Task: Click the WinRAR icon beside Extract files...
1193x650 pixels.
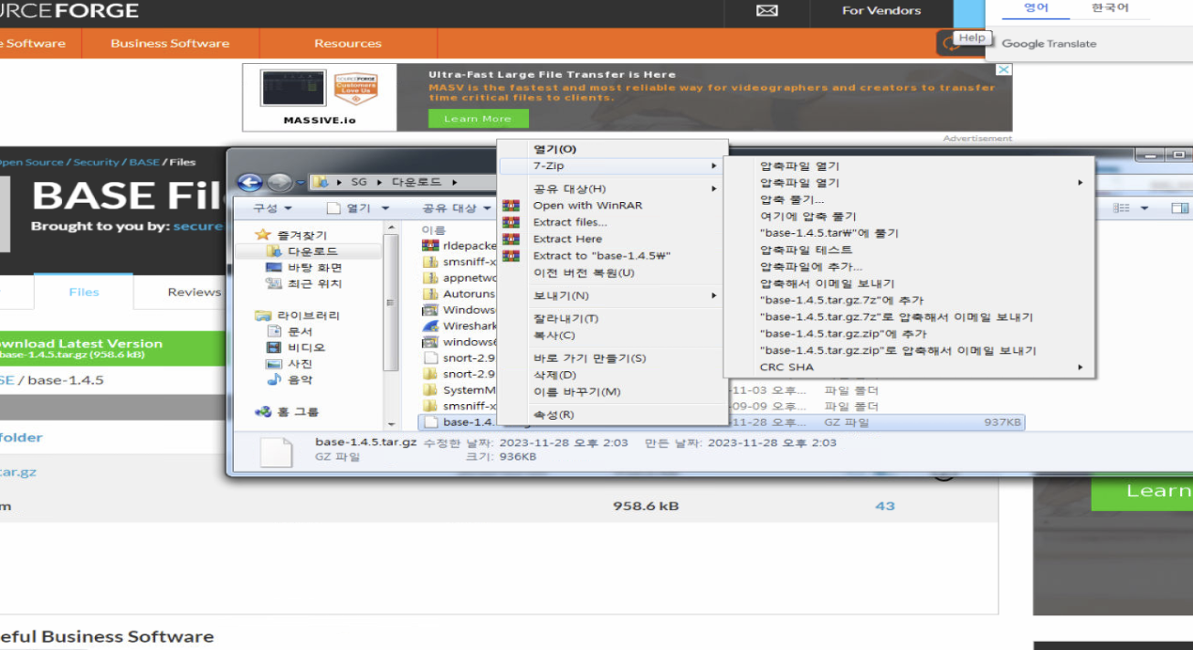Action: coord(511,222)
